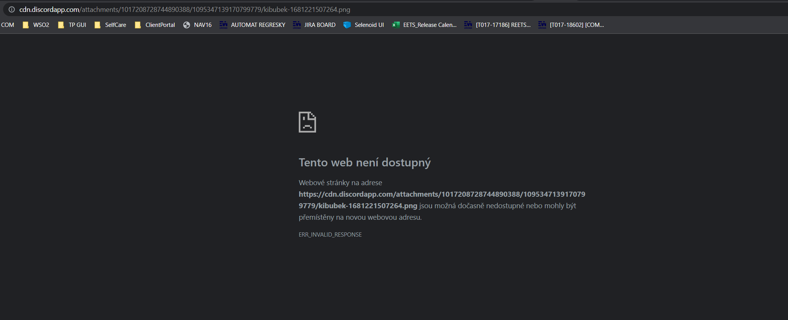Click the [T017-18602] bookmark favicon
788x320 pixels.
pyautogui.click(x=542, y=25)
